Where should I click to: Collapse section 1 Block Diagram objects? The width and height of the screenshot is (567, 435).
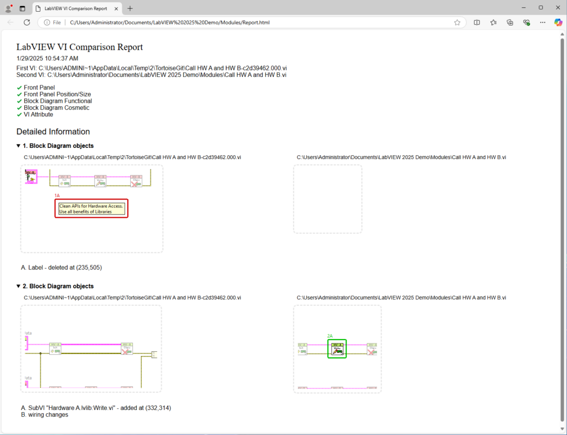18,146
